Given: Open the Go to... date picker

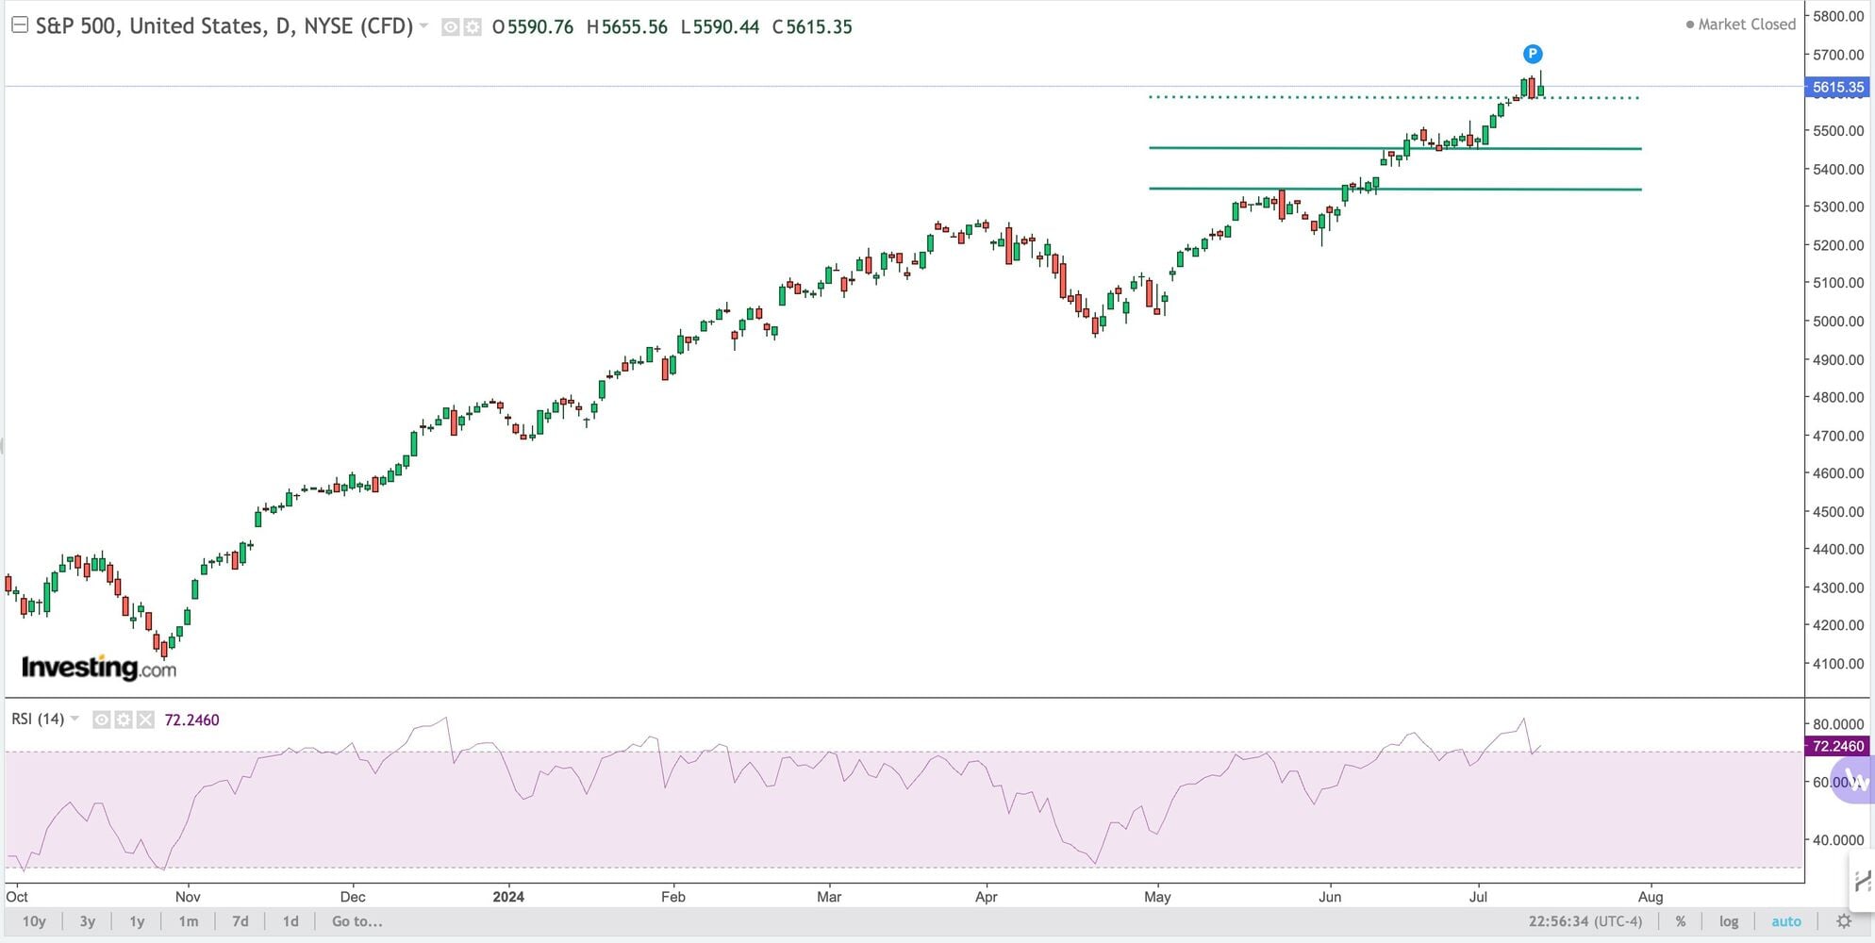Looking at the screenshot, I should (x=357, y=921).
